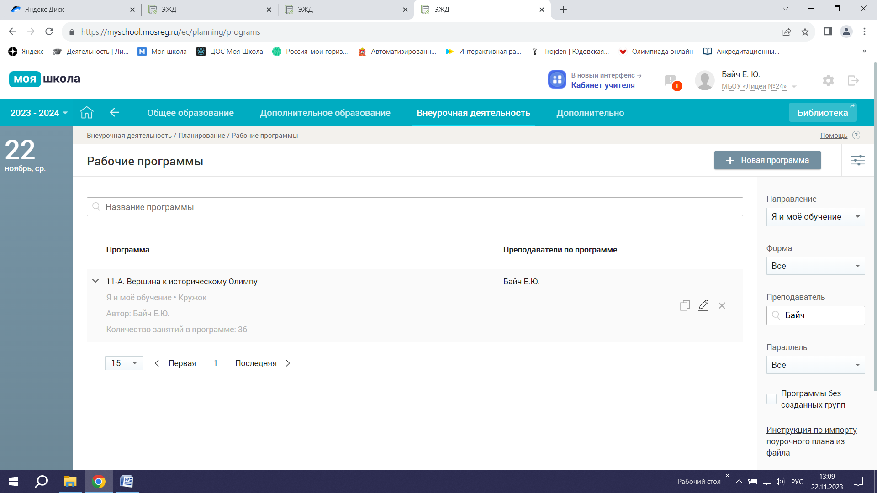The width and height of the screenshot is (877, 493).
Task: Open a new browser tab
Action: coord(564,10)
